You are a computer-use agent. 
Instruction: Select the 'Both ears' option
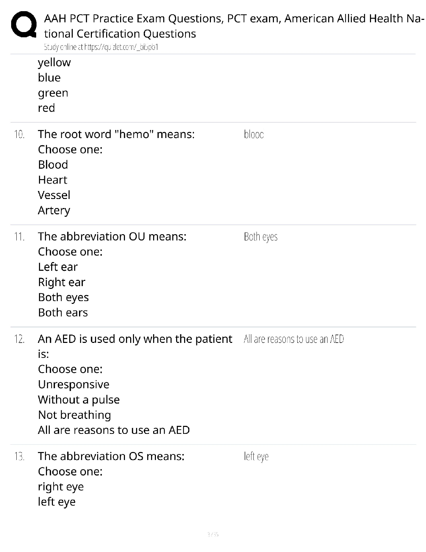tap(63, 313)
